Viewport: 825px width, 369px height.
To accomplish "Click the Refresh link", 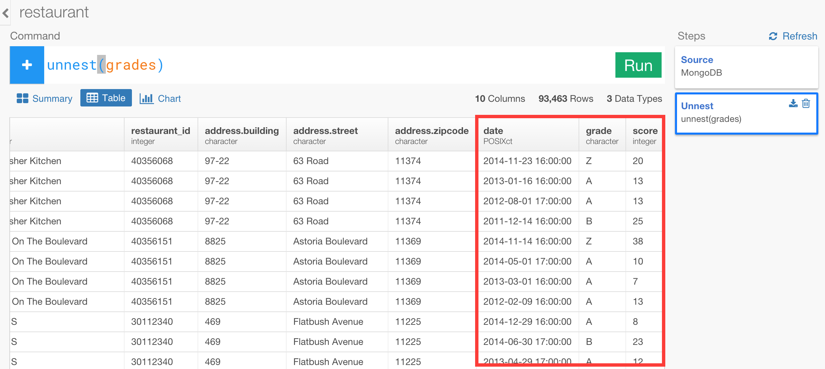I will 793,36.
